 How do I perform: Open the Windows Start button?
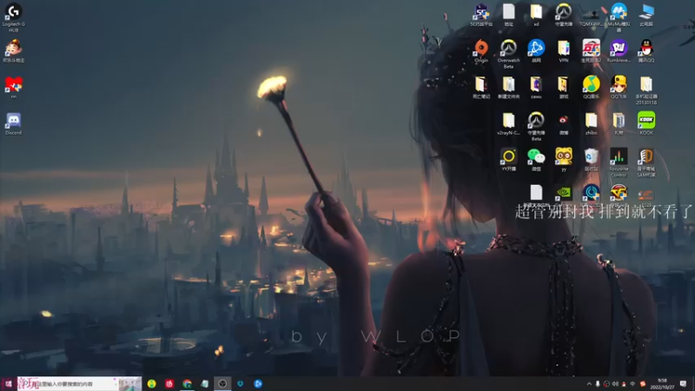click(x=8, y=384)
